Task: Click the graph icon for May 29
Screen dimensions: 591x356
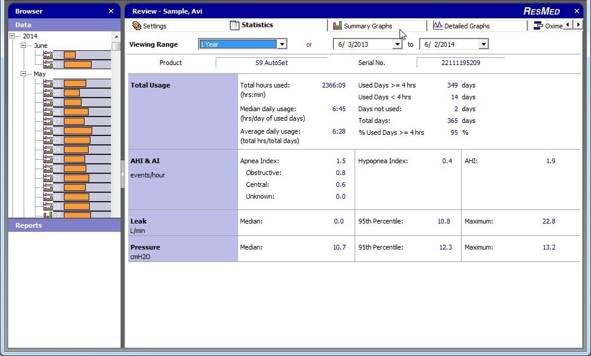Action: click(48, 102)
